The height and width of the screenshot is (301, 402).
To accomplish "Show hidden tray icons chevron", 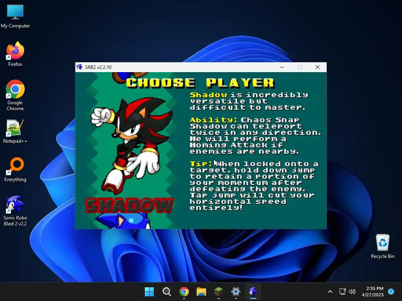I will 330,292.
